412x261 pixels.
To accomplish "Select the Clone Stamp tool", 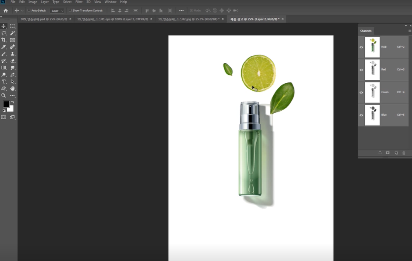I will click(12, 54).
